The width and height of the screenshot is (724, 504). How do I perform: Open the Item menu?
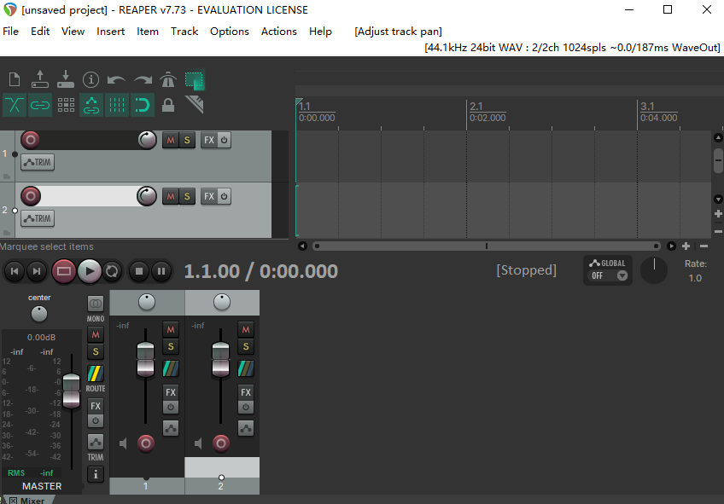[x=148, y=32]
